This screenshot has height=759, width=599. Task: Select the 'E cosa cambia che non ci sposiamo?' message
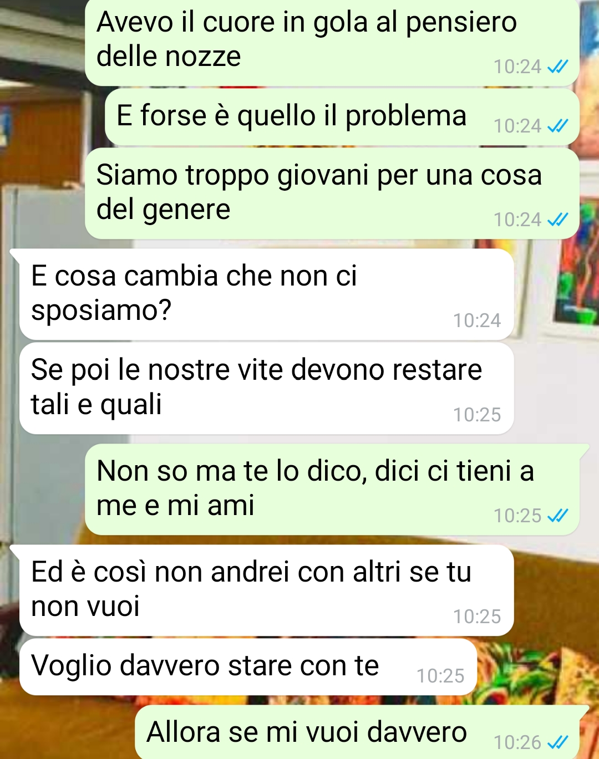click(x=266, y=294)
